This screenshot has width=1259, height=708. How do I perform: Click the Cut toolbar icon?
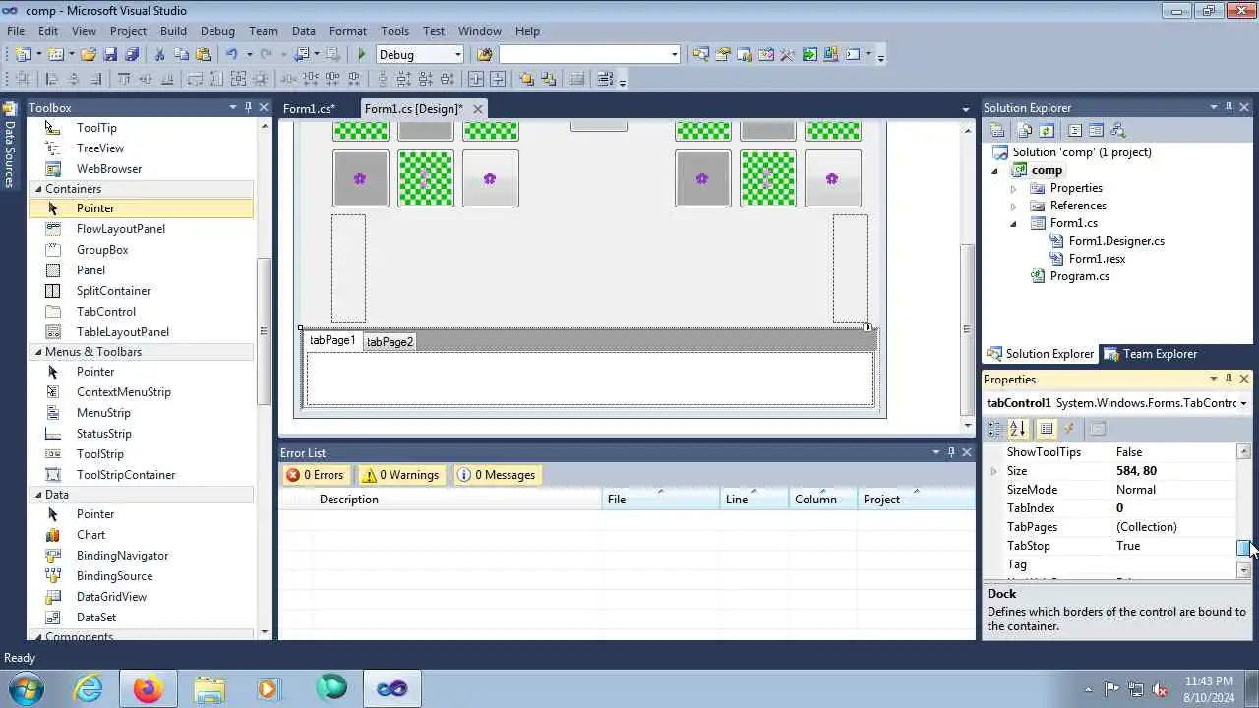[159, 54]
